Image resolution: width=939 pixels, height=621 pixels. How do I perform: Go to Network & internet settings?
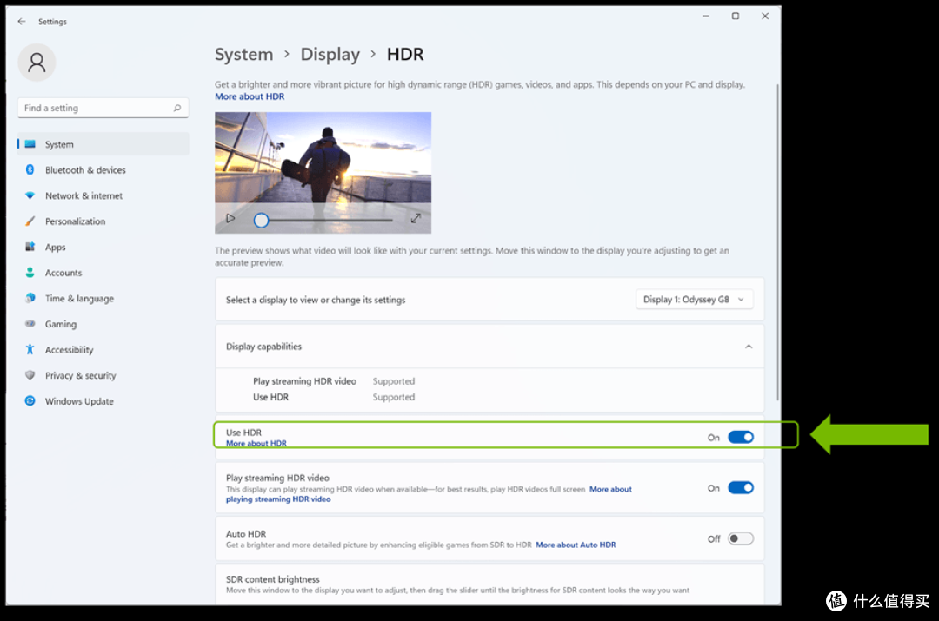coord(103,195)
